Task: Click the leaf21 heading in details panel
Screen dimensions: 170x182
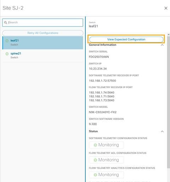Action: coord(93,26)
